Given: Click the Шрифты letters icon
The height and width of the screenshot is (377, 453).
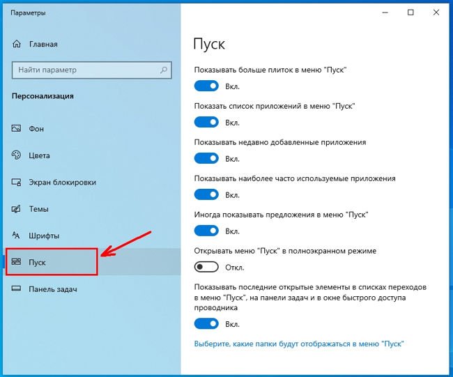Looking at the screenshot, I should click(16, 236).
